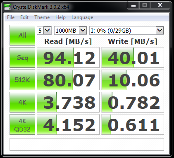Start the Seq sequential test
174x158 pixels.
(22, 57)
